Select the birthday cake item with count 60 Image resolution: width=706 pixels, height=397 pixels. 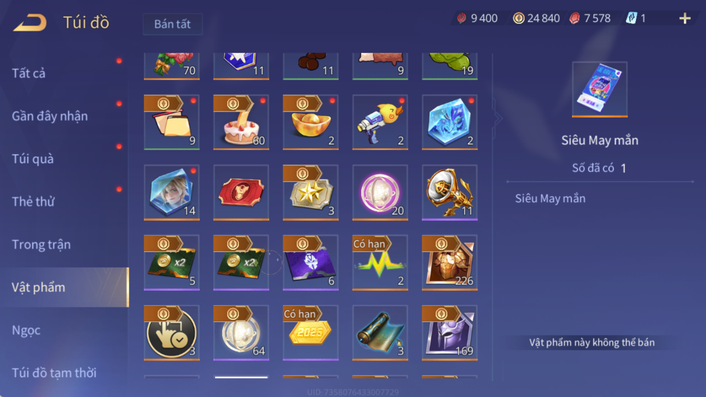pyautogui.click(x=241, y=122)
